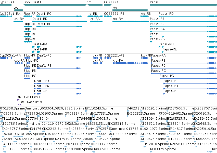Select protein Papss-PA
The image size is (217, 153).
[x=184, y=58]
